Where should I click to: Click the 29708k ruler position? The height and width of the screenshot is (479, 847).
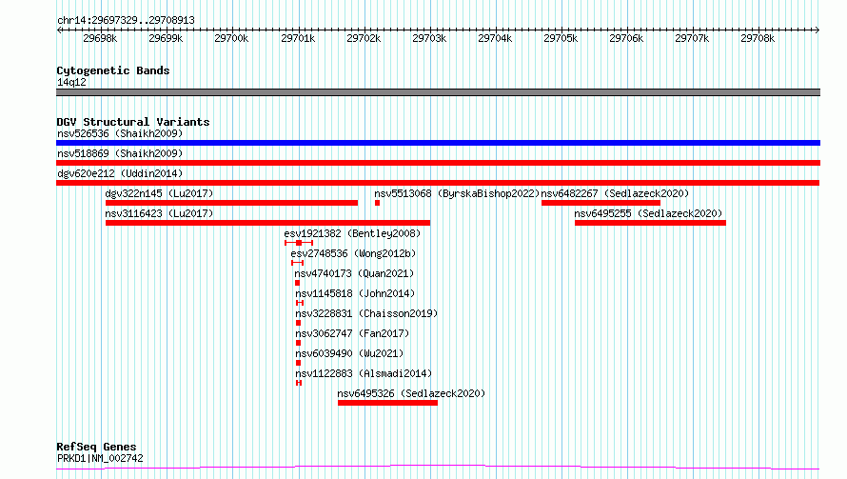[758, 38]
